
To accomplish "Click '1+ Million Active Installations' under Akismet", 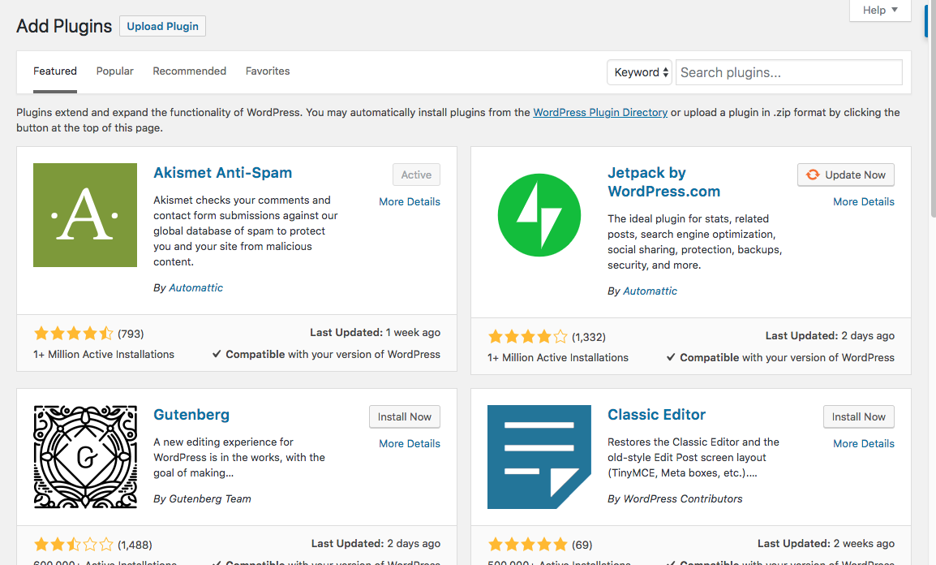I will tap(104, 354).
